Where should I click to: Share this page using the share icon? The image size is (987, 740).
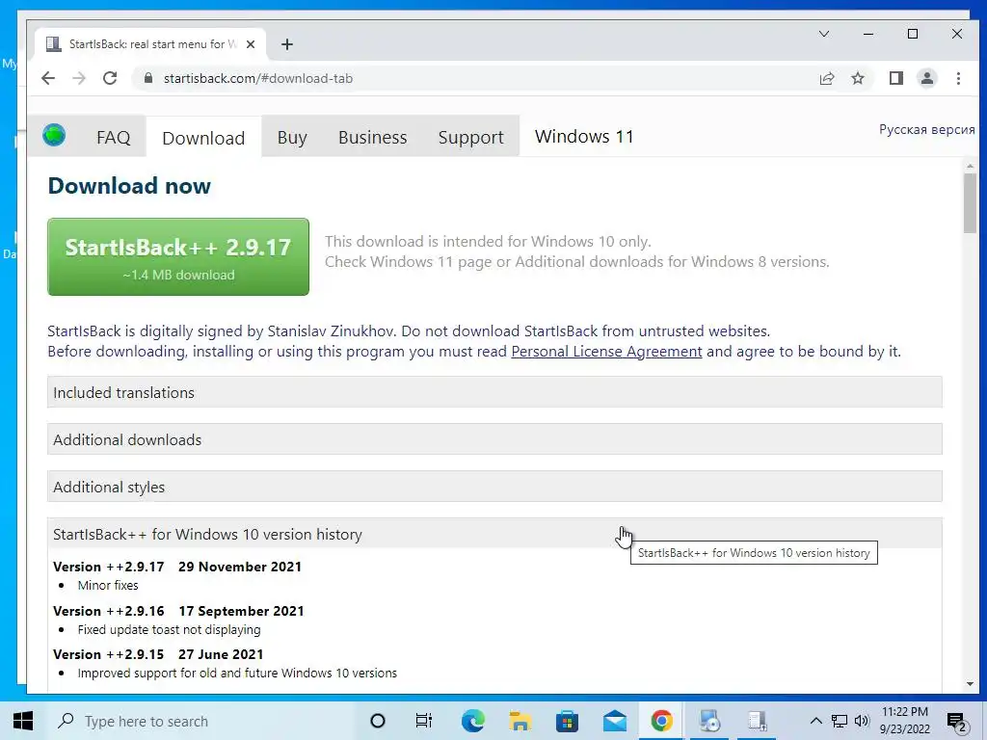[826, 78]
